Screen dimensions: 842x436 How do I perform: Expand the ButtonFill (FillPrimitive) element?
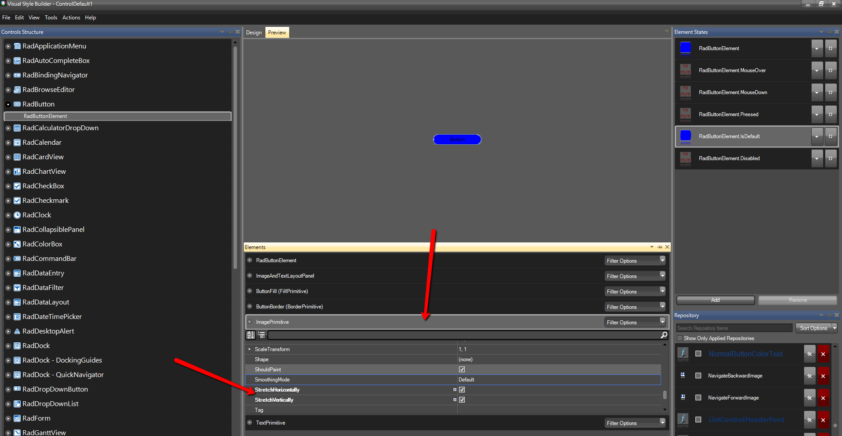[250, 291]
